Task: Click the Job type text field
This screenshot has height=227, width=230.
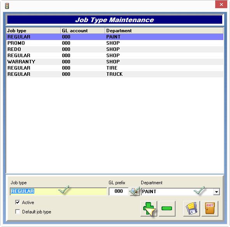Action: [x=58, y=191]
